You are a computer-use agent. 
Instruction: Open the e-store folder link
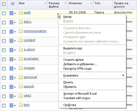pyautogui.click(x=29, y=49)
